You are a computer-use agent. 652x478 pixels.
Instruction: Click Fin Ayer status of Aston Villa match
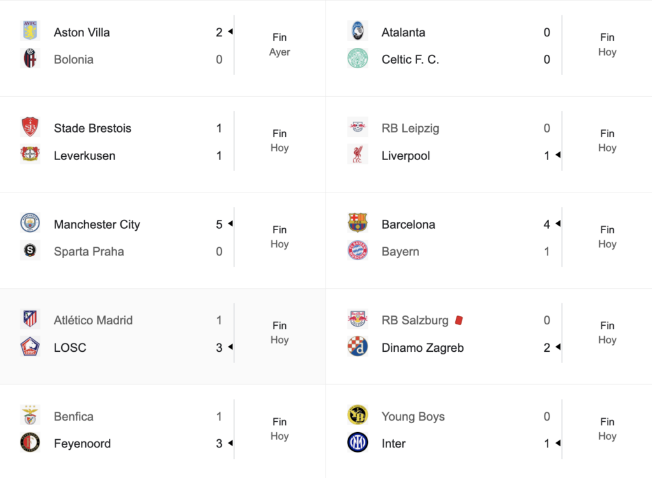(280, 45)
